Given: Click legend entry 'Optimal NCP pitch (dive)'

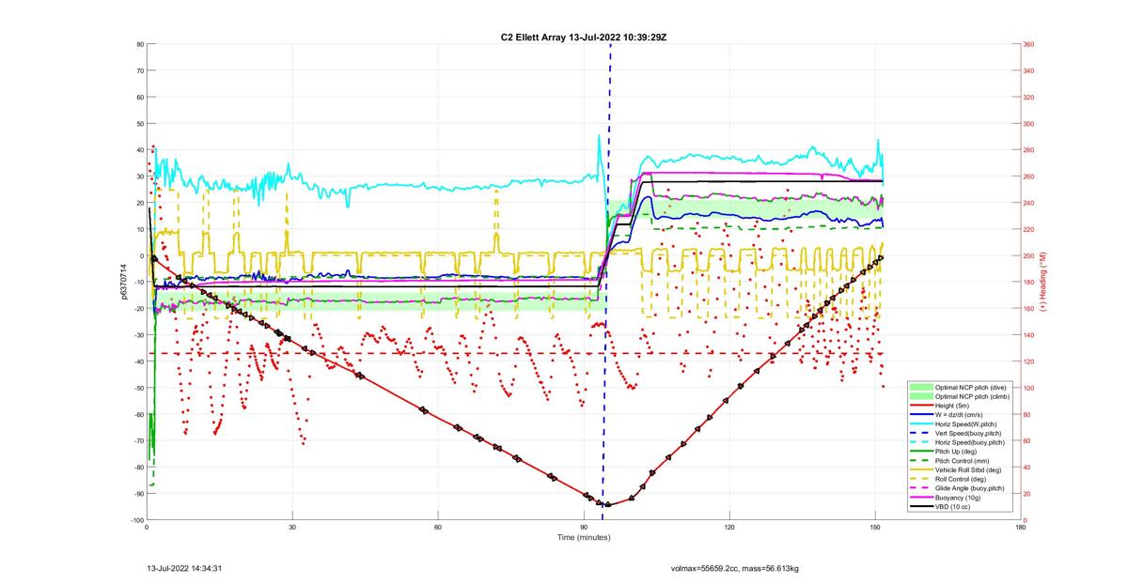Looking at the screenshot, I should coord(970,387).
